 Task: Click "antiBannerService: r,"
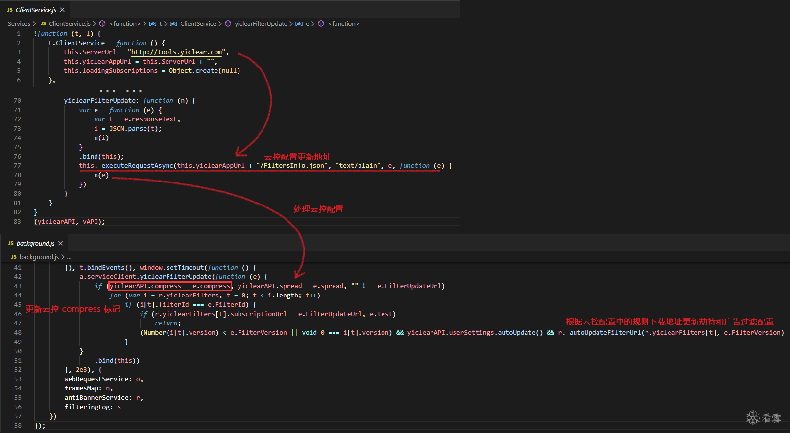tap(104, 398)
